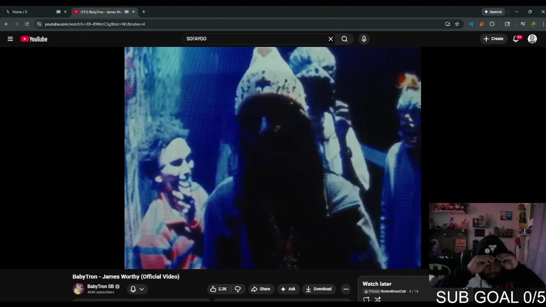
Task: Click the 494K subscribers text
Action: tap(101, 293)
